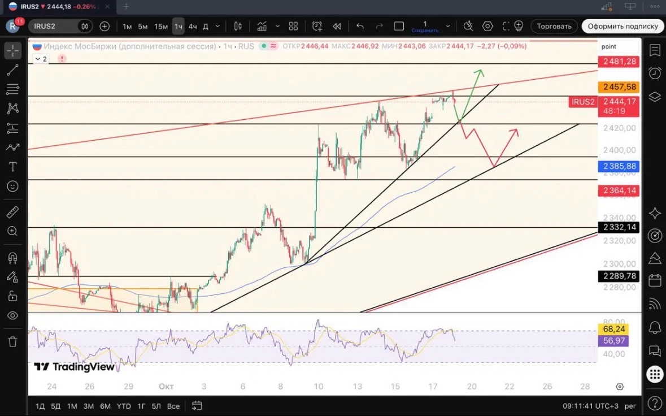Add a new browser tab with plus

[126, 6]
